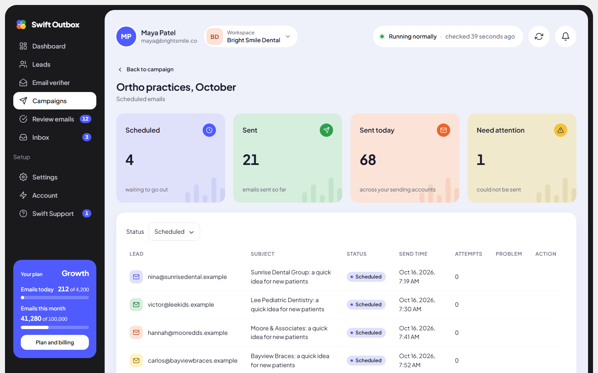Viewport: 598px width, 373px height.
Task: Click the Swift Outbox logo icon
Action: [21, 24]
